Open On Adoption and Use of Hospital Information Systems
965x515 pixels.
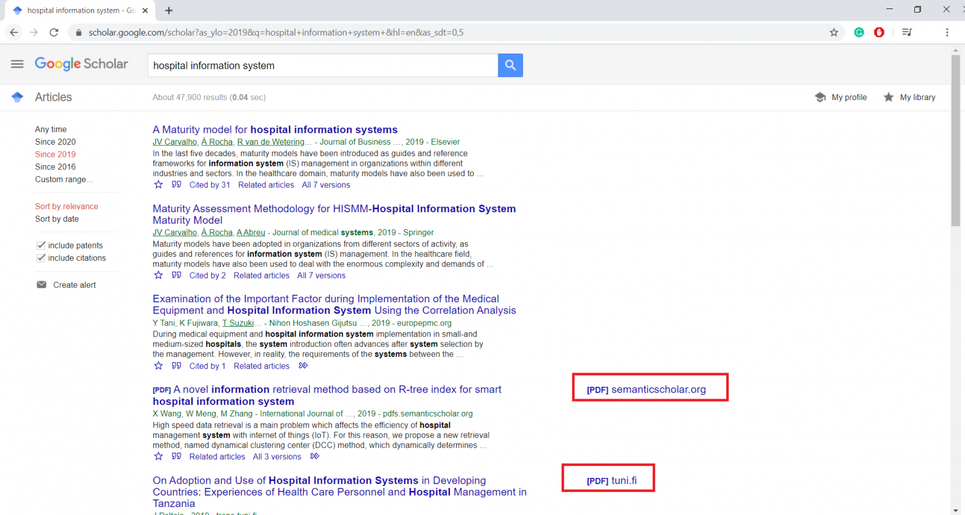click(x=340, y=491)
